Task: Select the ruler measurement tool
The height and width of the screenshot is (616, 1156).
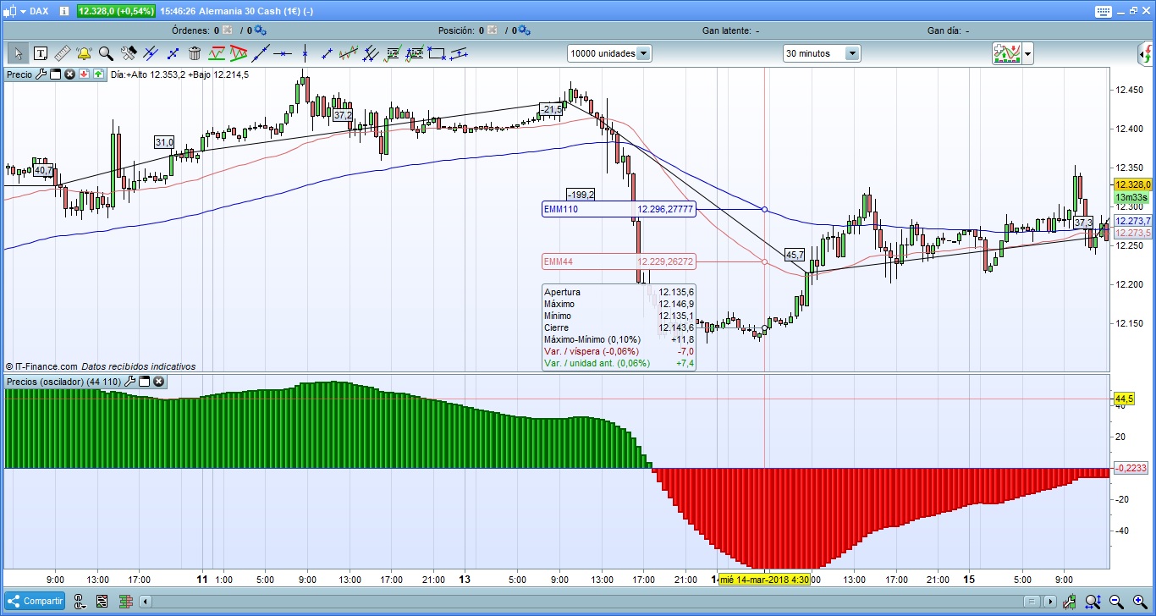Action: pos(63,53)
